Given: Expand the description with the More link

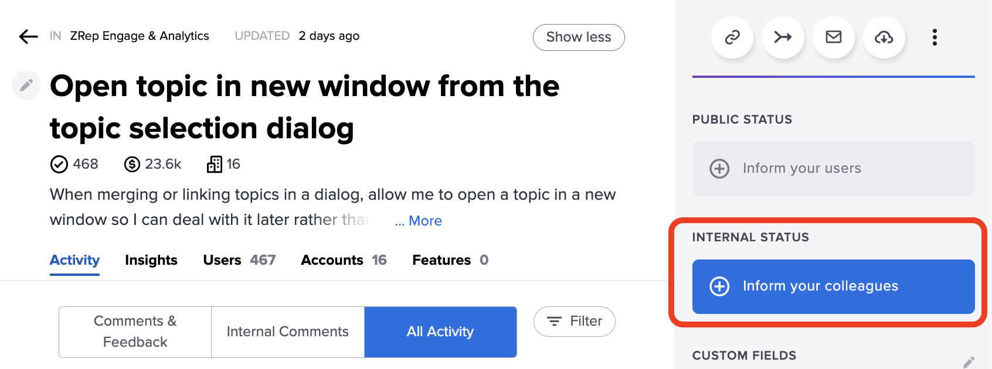Looking at the screenshot, I should (419, 221).
